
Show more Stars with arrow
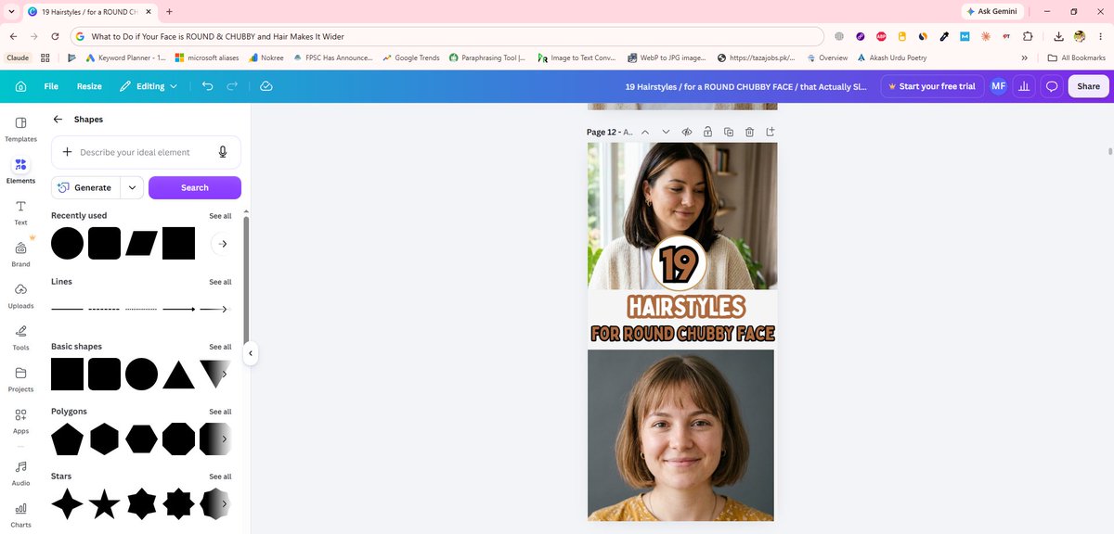point(223,503)
